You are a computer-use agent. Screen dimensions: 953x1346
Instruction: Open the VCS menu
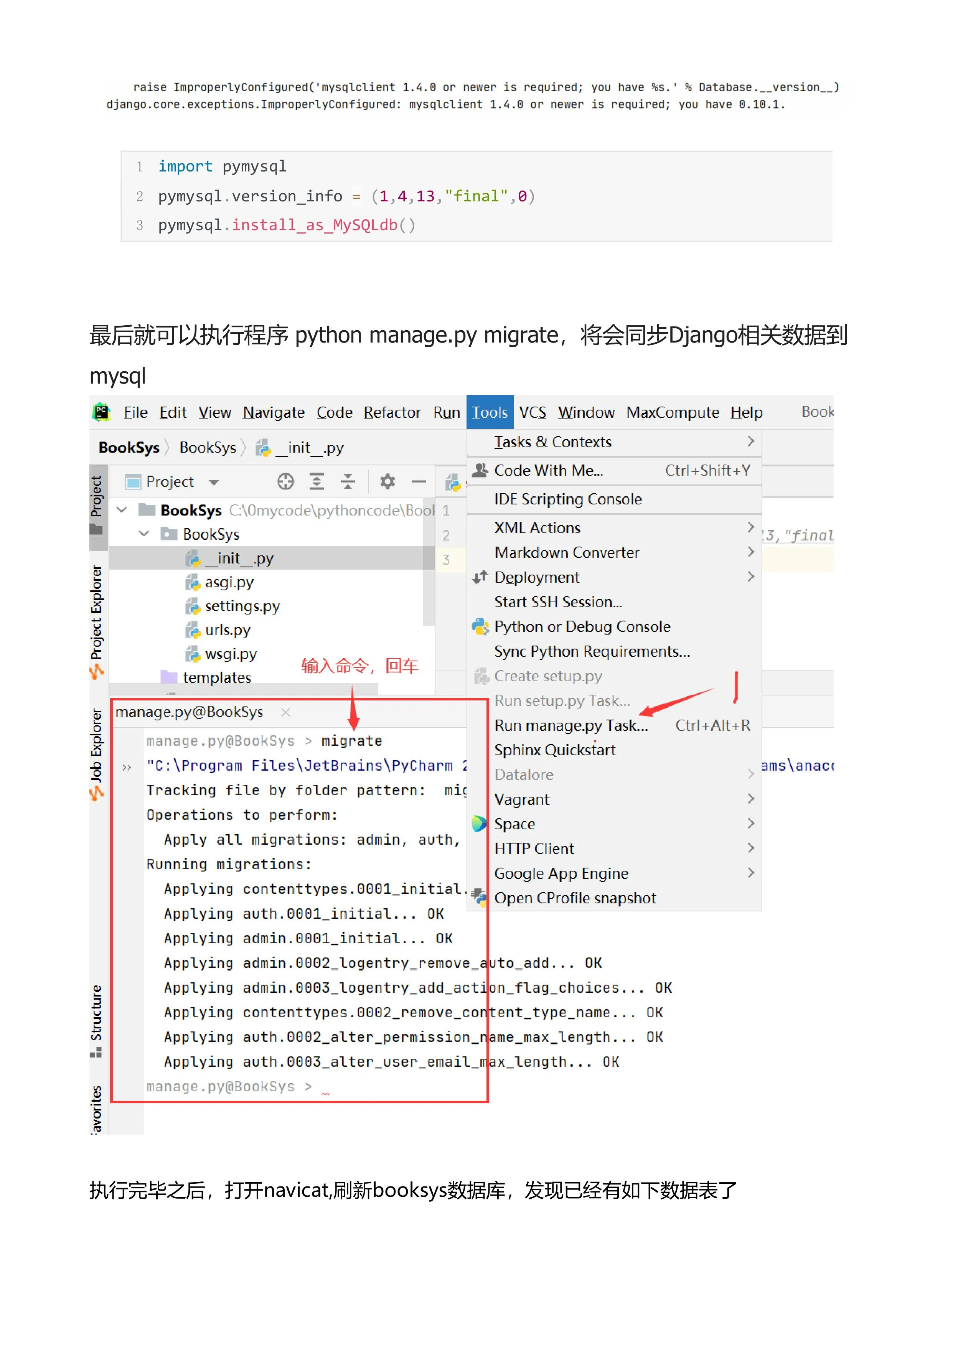532,412
